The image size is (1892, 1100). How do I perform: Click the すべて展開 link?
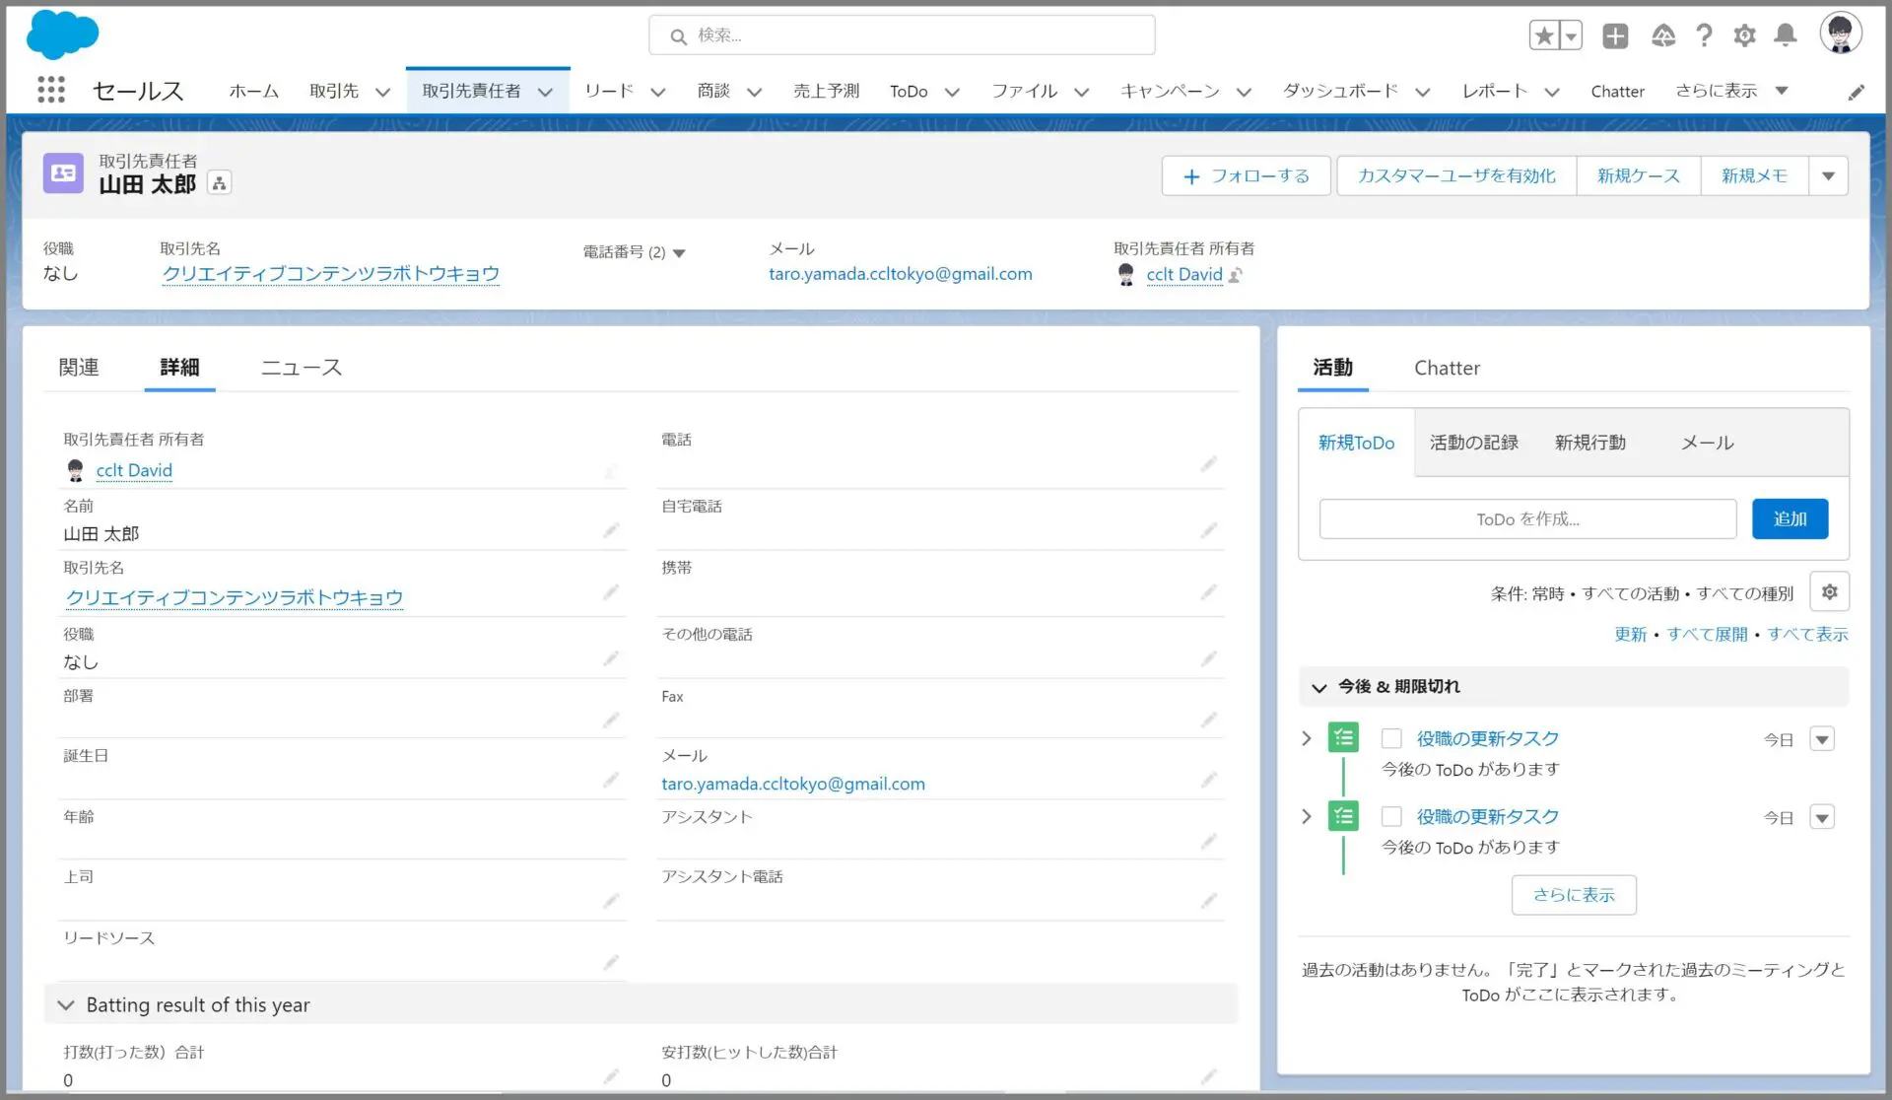[1707, 635]
